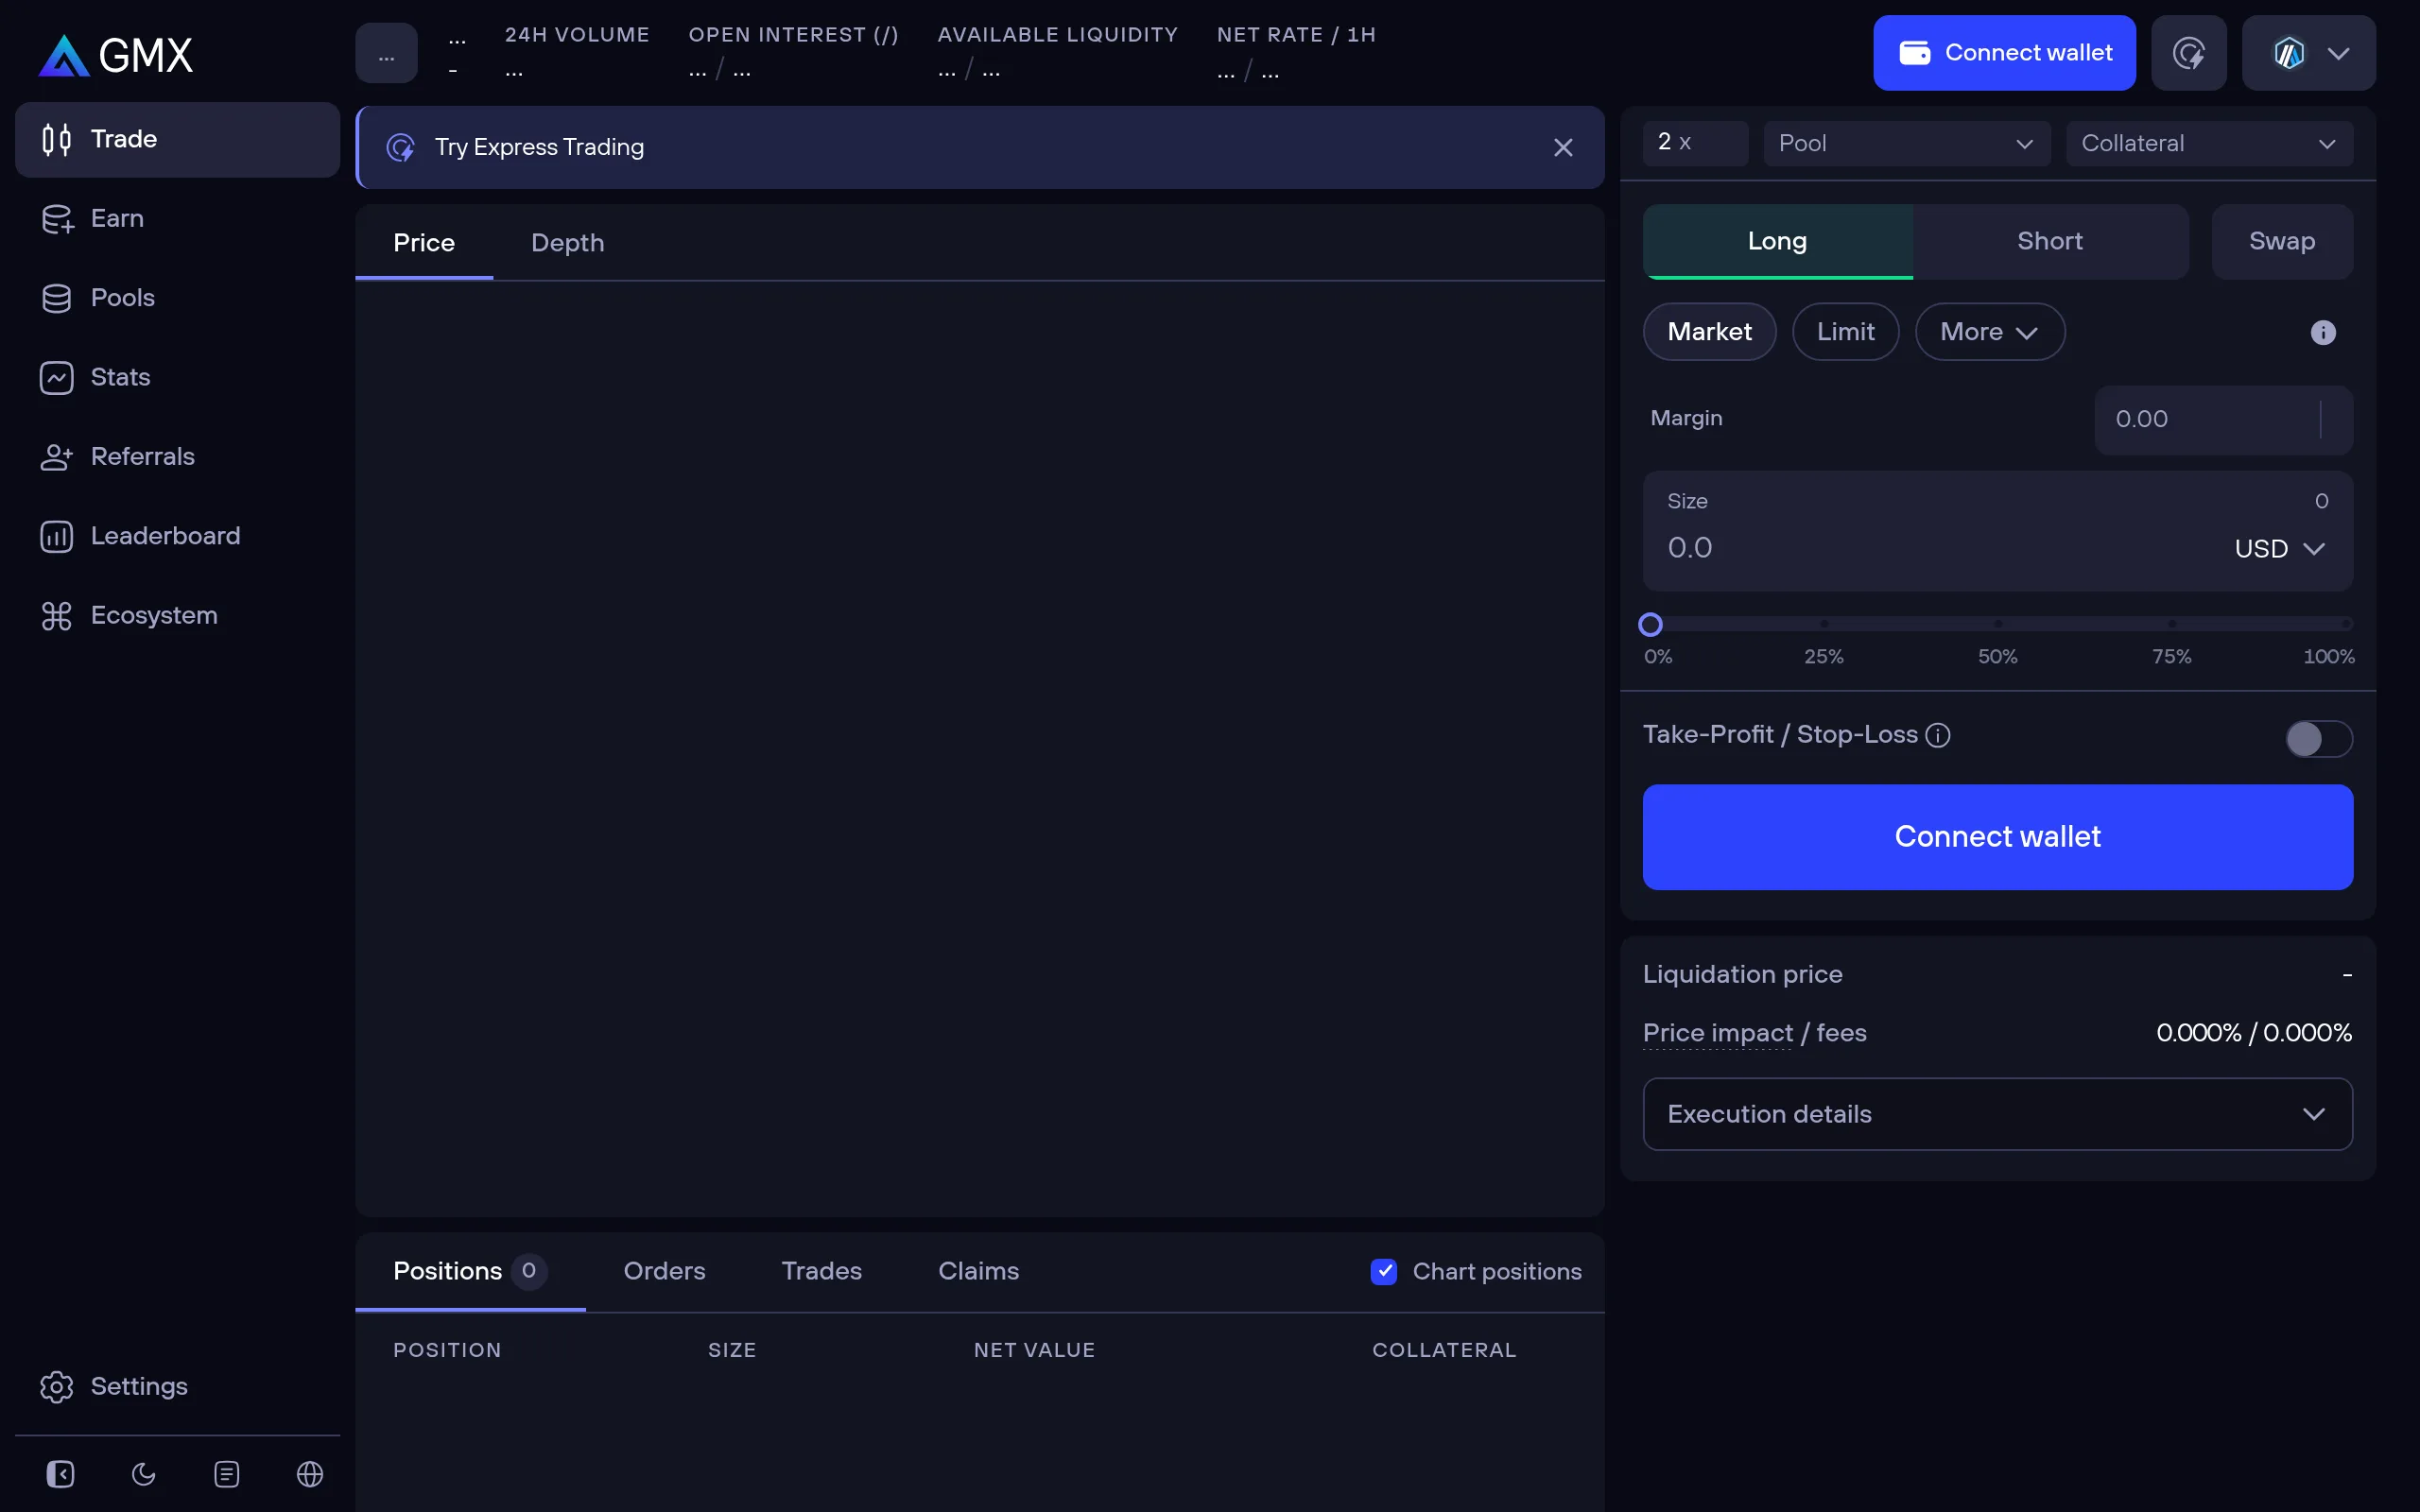Select the Earn sidebar icon
2420x1512 pixels.
tap(57, 218)
